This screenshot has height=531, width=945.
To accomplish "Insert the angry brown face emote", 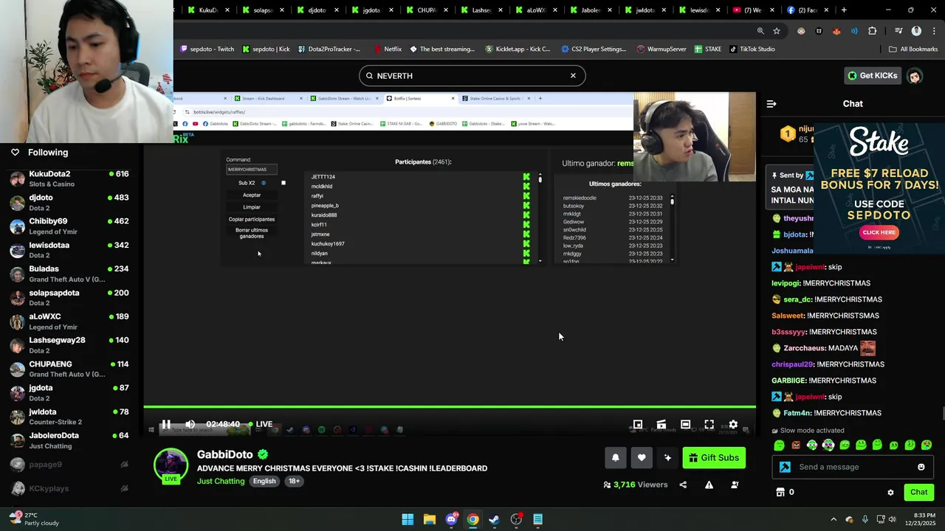I will point(795,445).
